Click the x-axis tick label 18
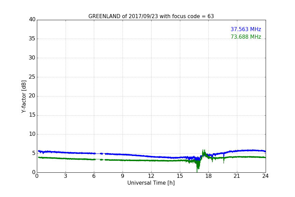 (x=208, y=176)
